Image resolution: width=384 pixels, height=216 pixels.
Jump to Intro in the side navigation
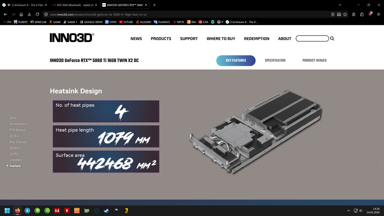(13, 118)
